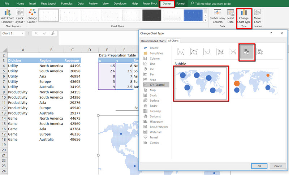The width and height of the screenshot is (289, 175).
Task: Apply the dark black chart style thumbnail
Action: coord(151,15)
